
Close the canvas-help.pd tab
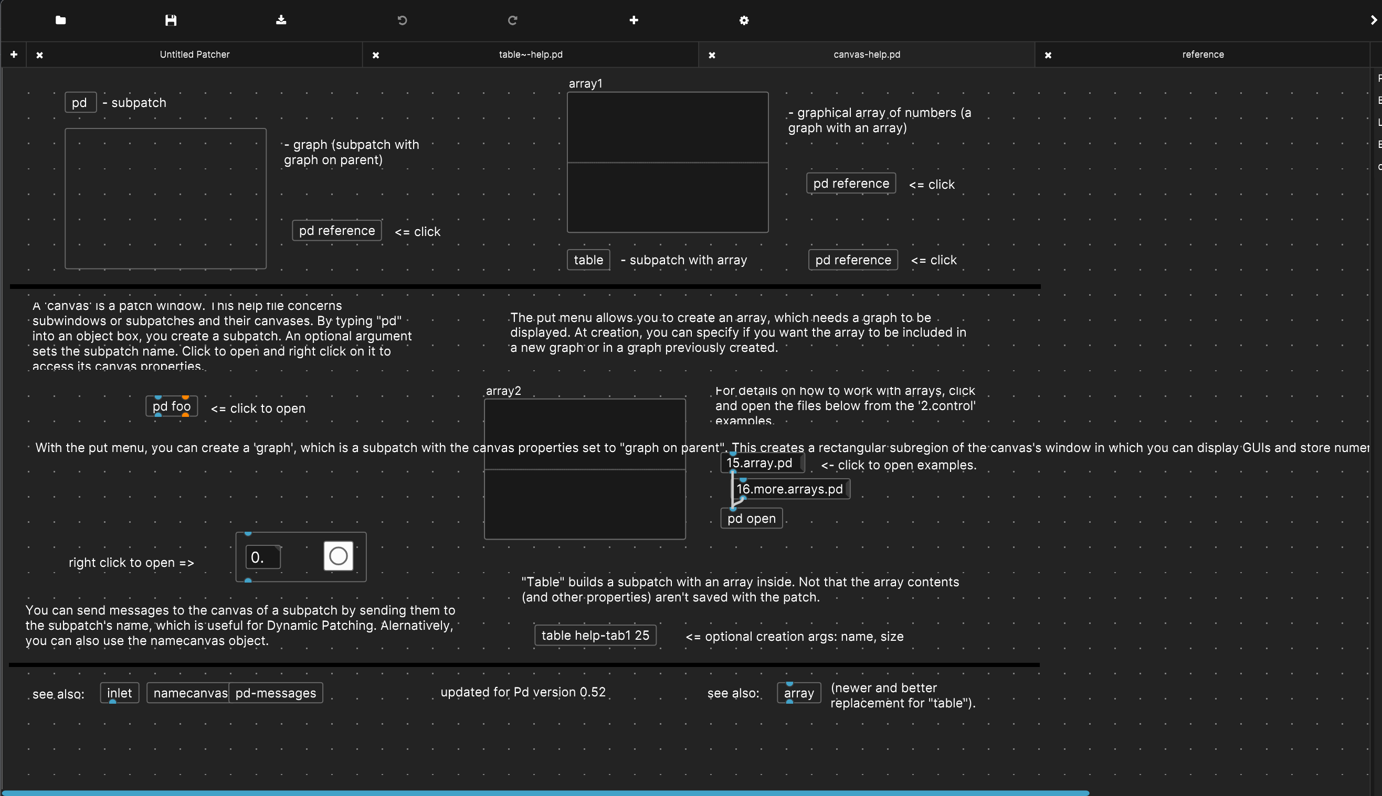pos(712,55)
